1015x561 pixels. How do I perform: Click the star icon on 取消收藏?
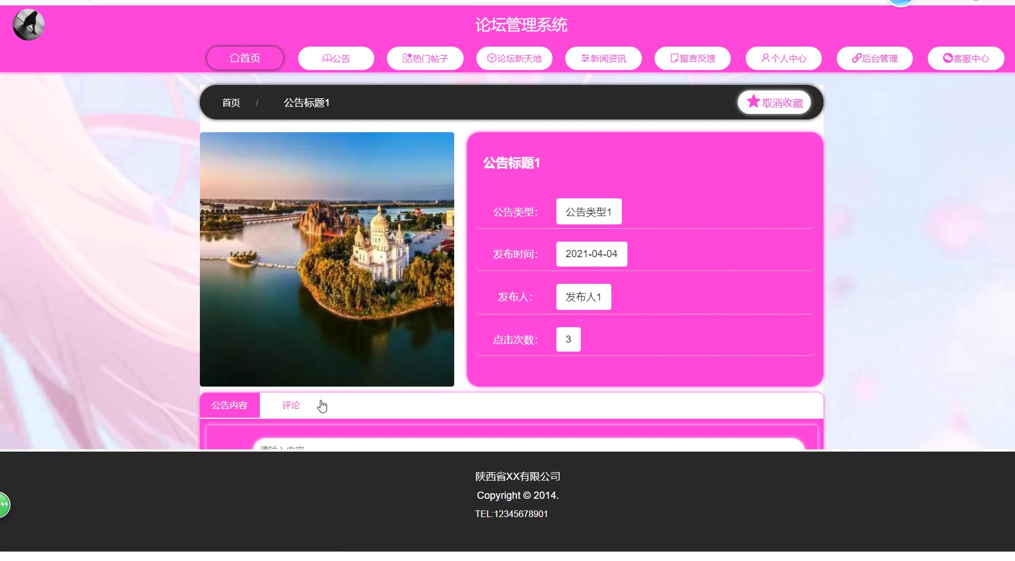click(753, 102)
